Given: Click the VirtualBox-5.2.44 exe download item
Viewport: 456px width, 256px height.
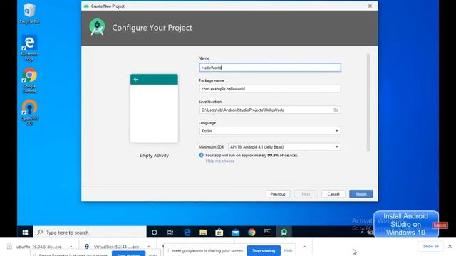Looking at the screenshot, I should pyautogui.click(x=112, y=247).
